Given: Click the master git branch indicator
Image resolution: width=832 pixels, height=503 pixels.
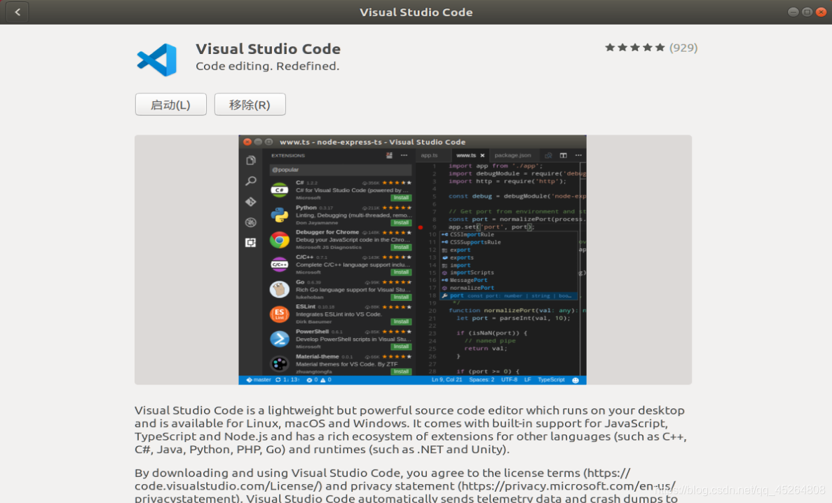Looking at the screenshot, I should pyautogui.click(x=259, y=379).
